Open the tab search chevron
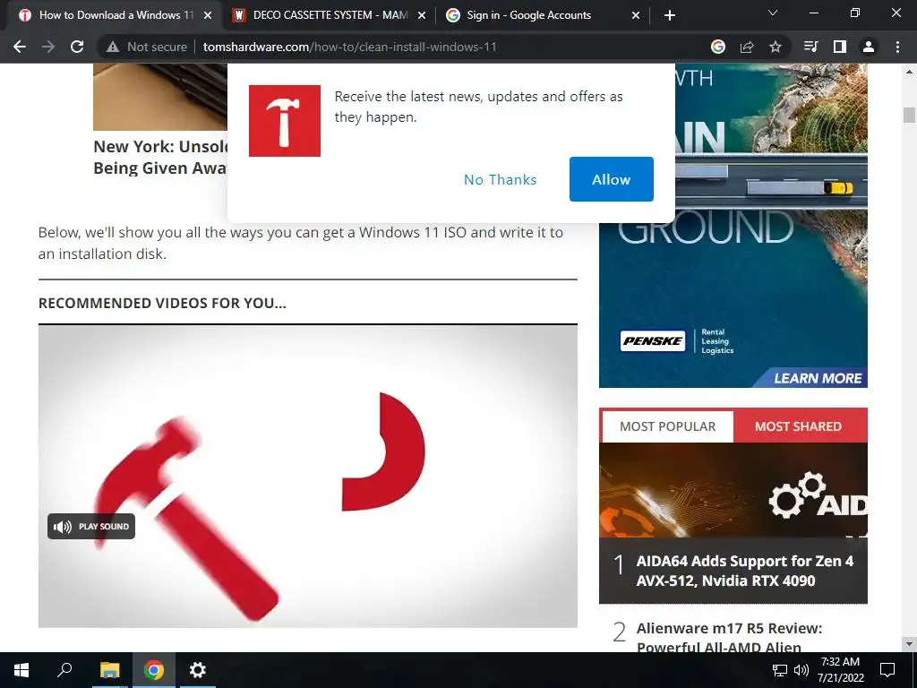Viewport: 917px width, 688px height. click(773, 13)
